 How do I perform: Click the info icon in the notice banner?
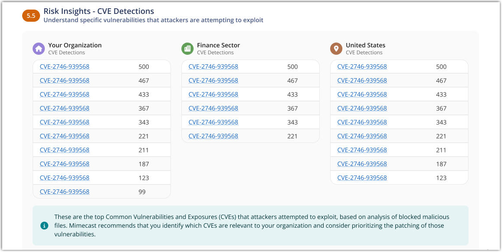tap(44, 225)
